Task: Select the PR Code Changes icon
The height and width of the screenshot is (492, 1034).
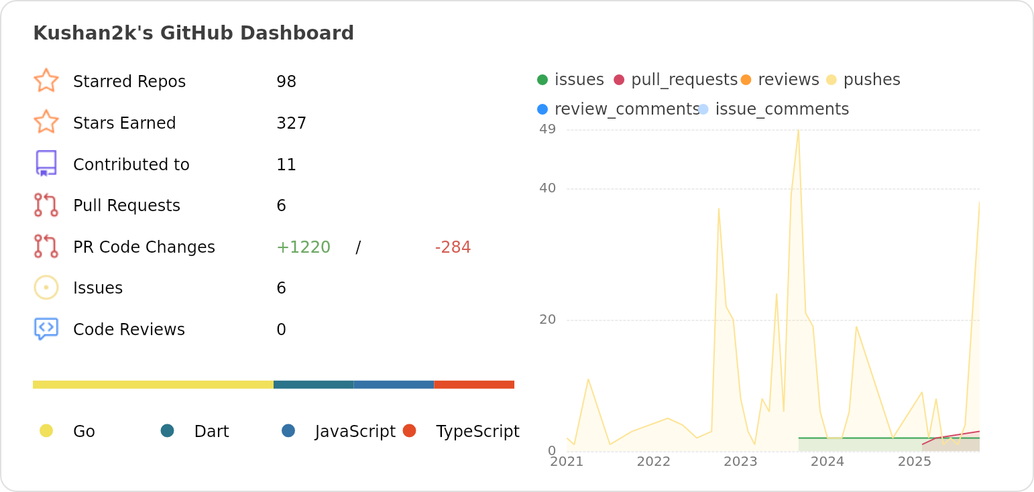Action: click(46, 247)
